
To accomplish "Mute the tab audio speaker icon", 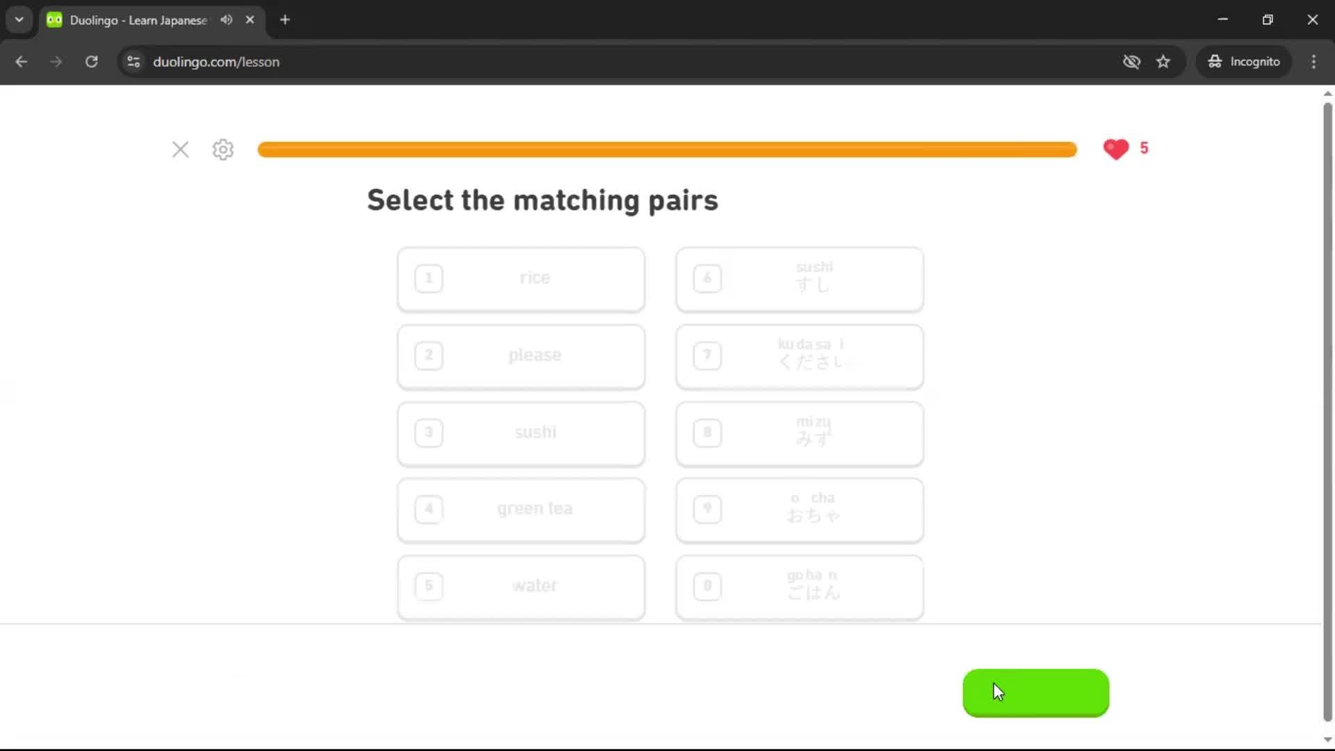I will [227, 20].
